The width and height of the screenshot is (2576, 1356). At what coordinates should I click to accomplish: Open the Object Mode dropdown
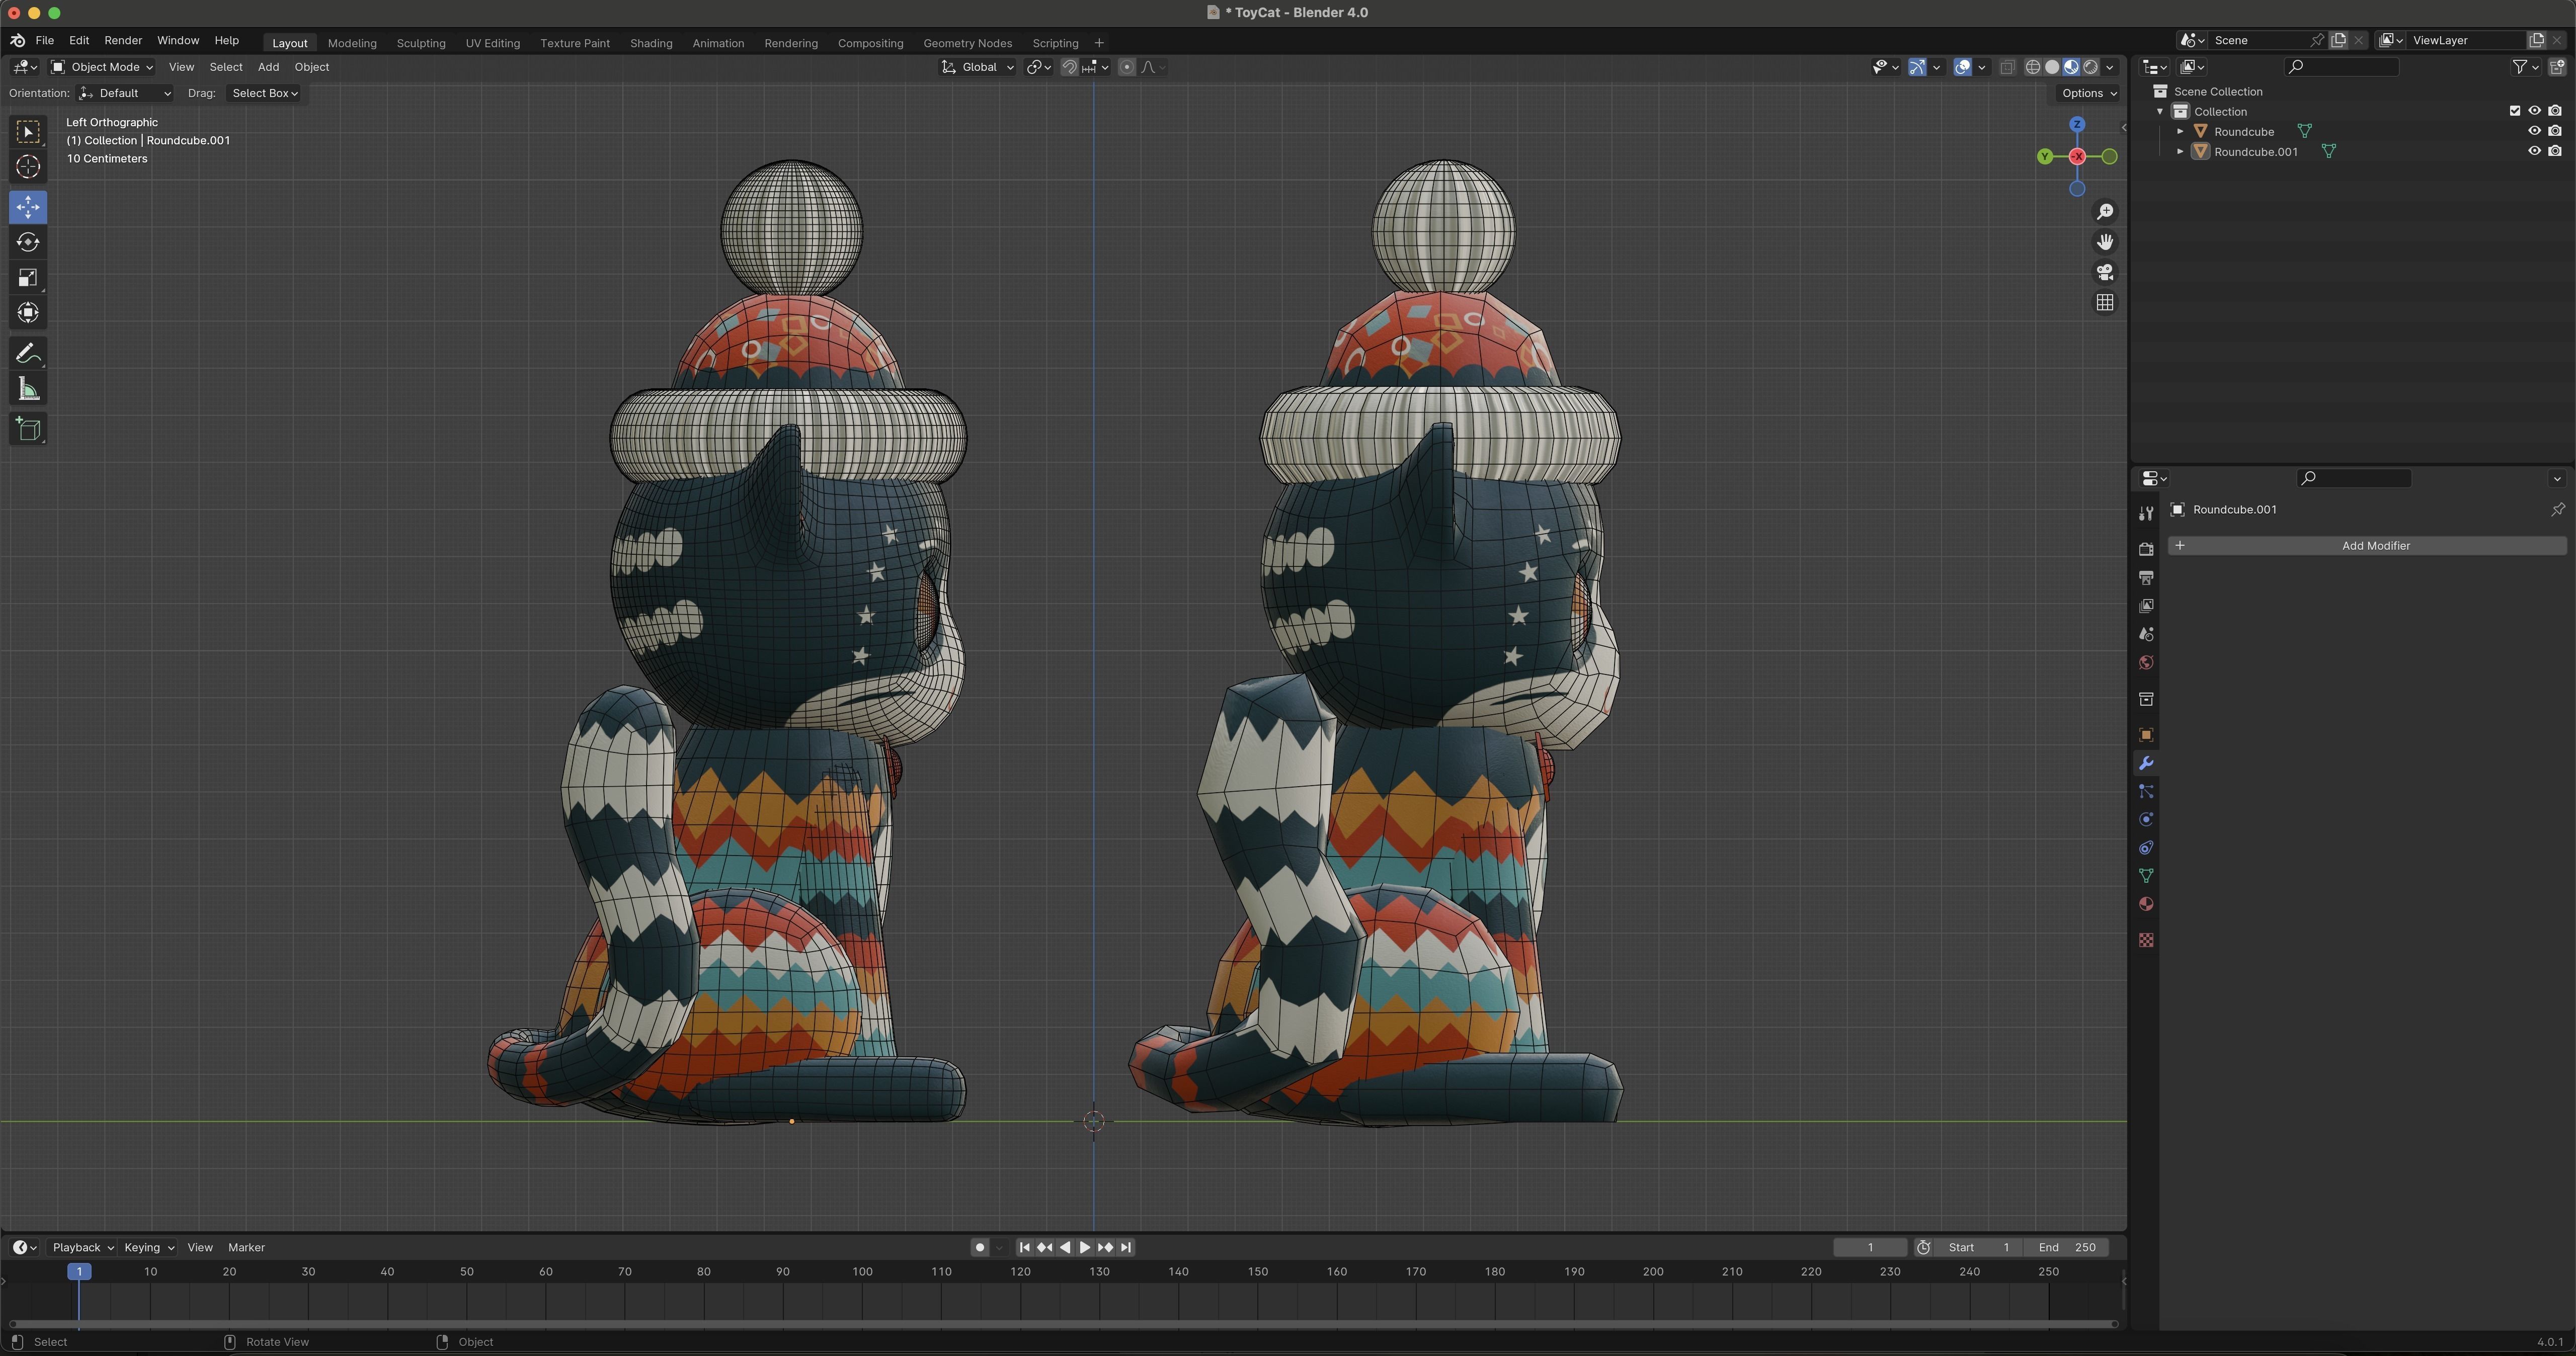tap(102, 67)
